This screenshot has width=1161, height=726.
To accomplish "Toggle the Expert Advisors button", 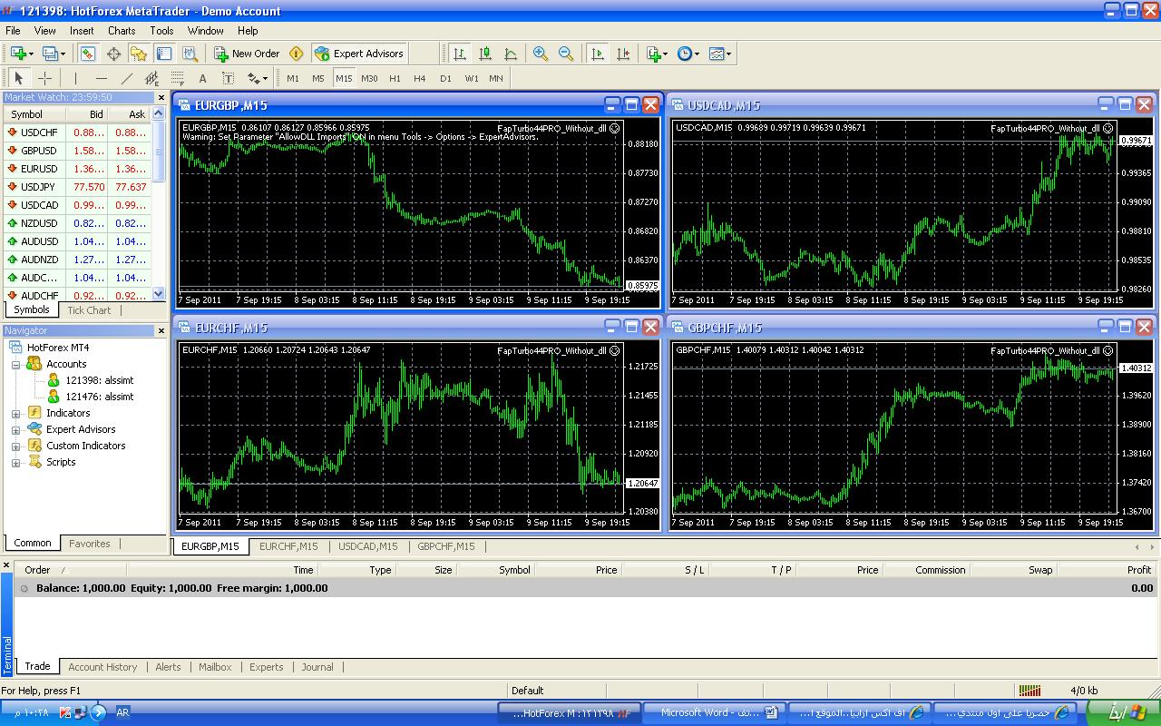I will (358, 54).
